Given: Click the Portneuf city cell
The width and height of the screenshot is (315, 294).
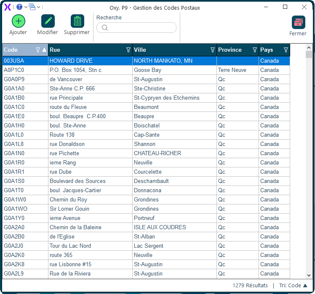Looking at the screenshot, I should [x=174, y=218].
